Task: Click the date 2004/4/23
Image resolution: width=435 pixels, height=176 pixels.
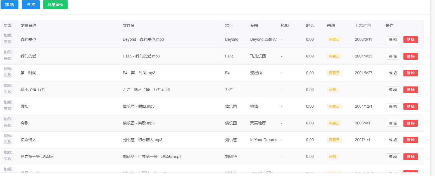Action: coord(363,56)
